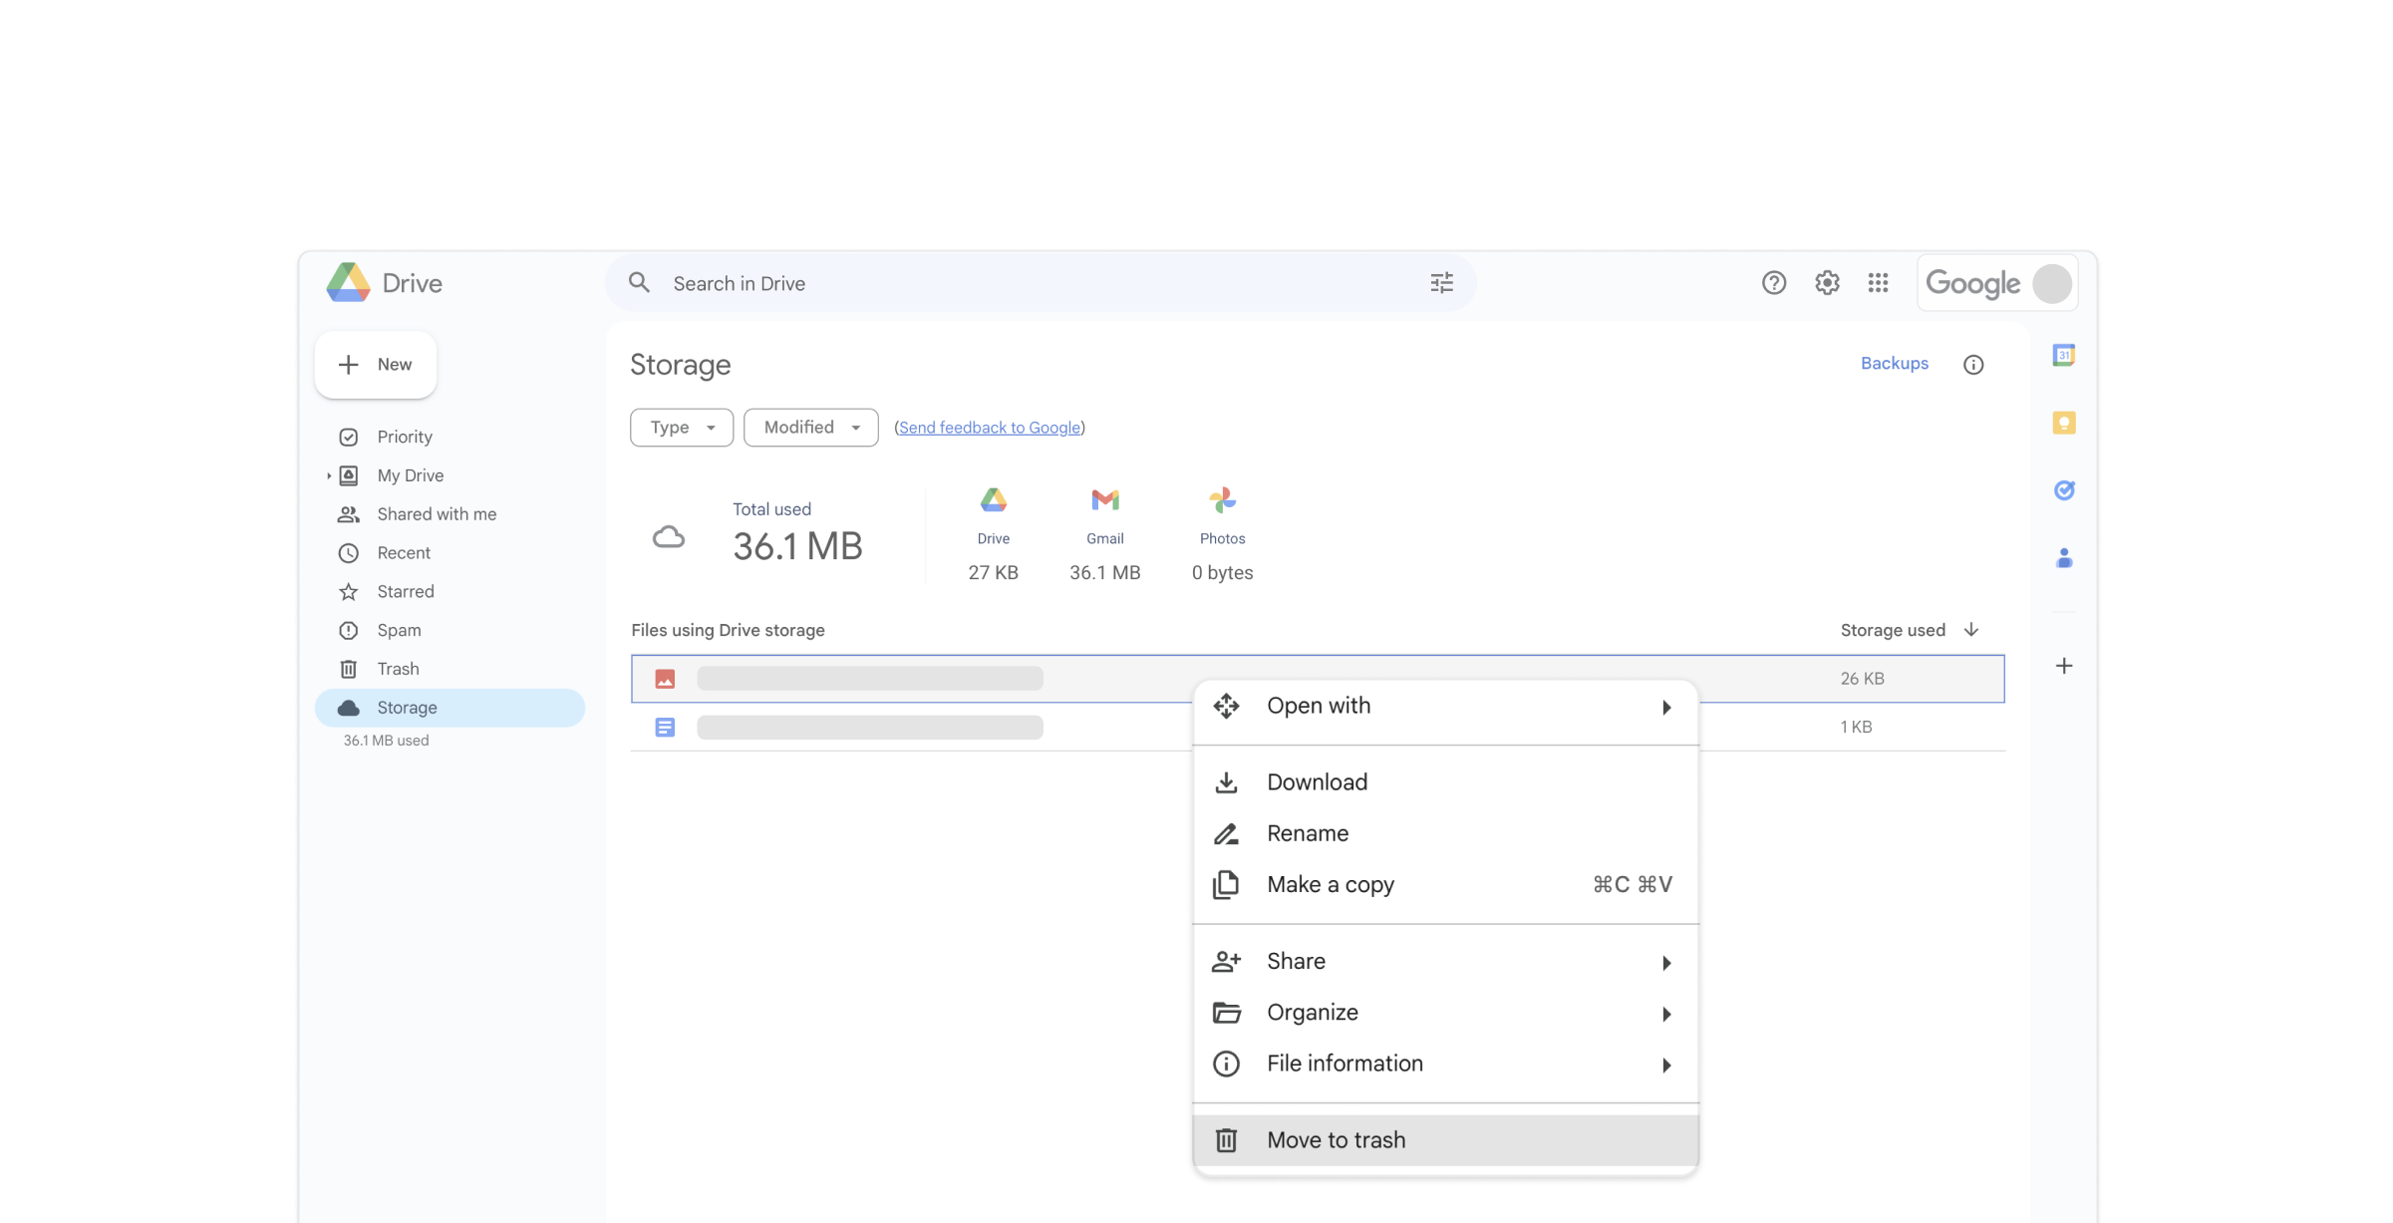The image size is (2393, 1223).
Task: Open the Google apps grid icon
Action: pos(1878,283)
